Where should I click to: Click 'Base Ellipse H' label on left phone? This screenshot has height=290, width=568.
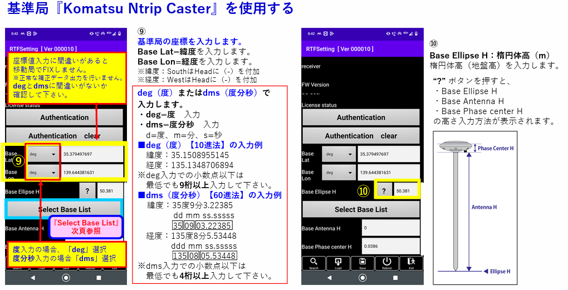(x=22, y=191)
